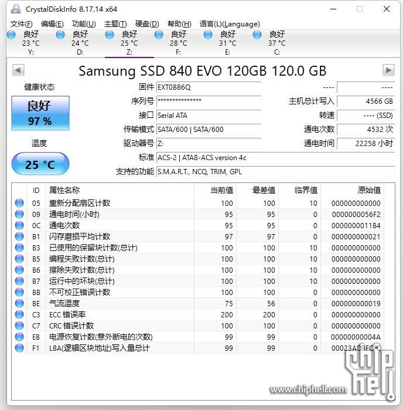Open the 主题(T) menu

click(x=115, y=24)
